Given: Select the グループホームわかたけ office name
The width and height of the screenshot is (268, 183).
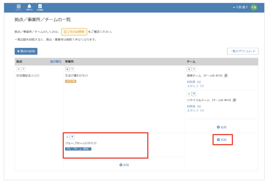Looking at the screenshot, I should tap(81, 143).
